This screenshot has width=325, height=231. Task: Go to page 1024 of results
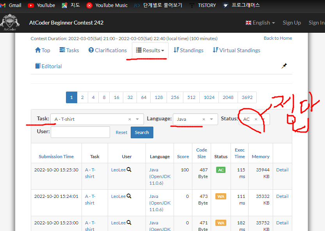click(x=209, y=97)
